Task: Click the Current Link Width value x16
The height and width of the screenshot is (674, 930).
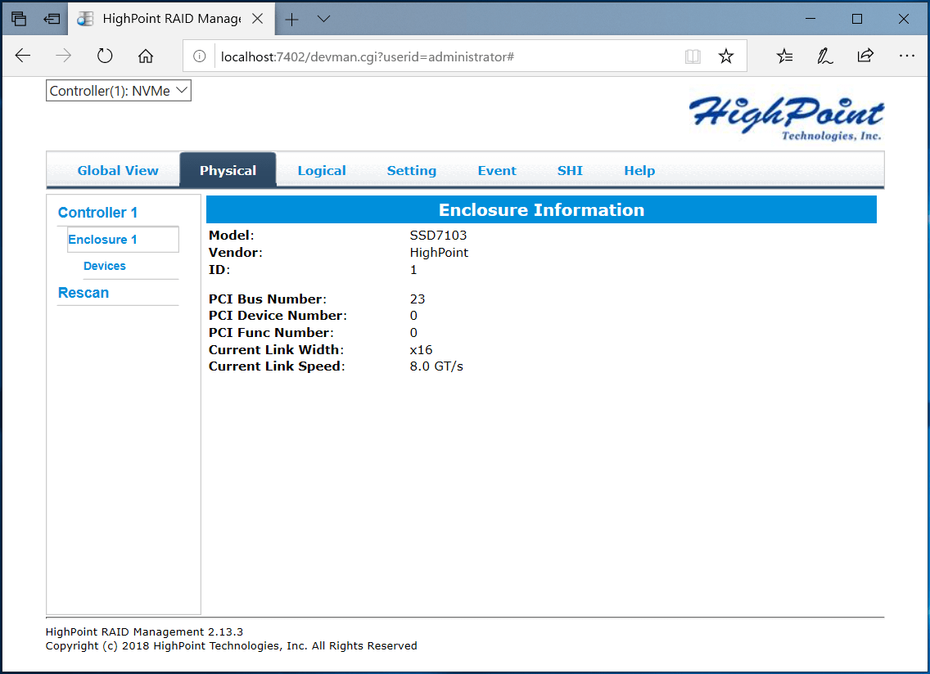Action: click(x=421, y=350)
